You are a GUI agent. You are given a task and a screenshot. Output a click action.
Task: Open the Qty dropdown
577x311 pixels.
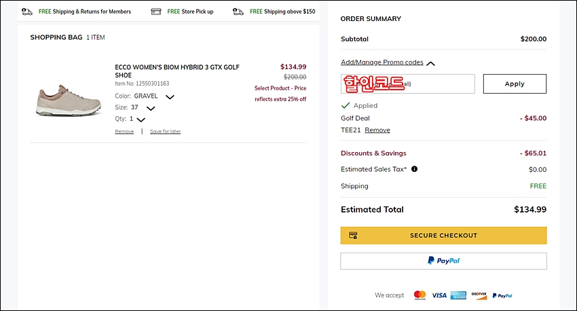pyautogui.click(x=141, y=120)
